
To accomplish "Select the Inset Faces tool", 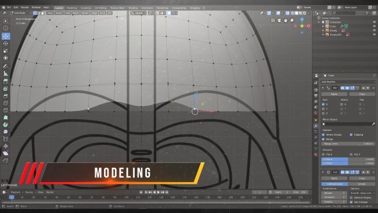I will 6,88.
